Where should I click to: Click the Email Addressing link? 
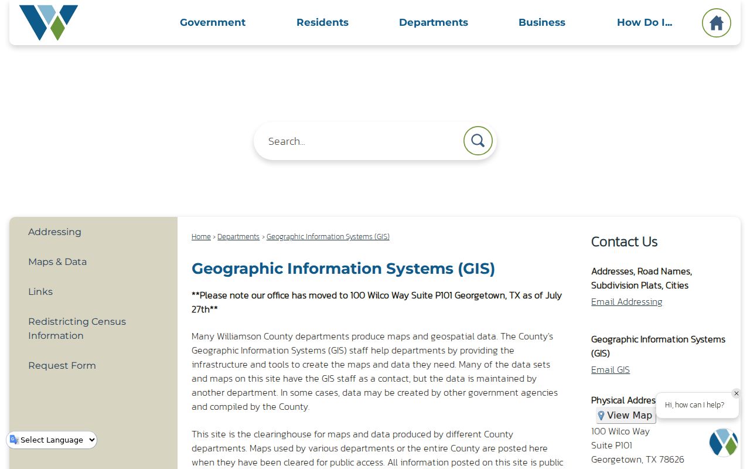[x=626, y=302]
